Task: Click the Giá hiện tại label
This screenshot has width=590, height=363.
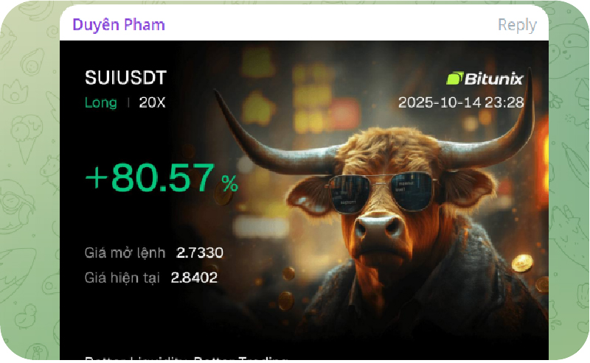Action: tap(122, 278)
